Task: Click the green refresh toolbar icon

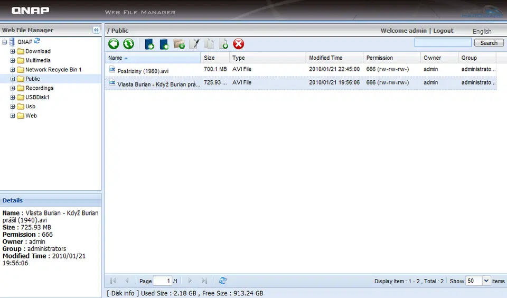Action: (128, 44)
